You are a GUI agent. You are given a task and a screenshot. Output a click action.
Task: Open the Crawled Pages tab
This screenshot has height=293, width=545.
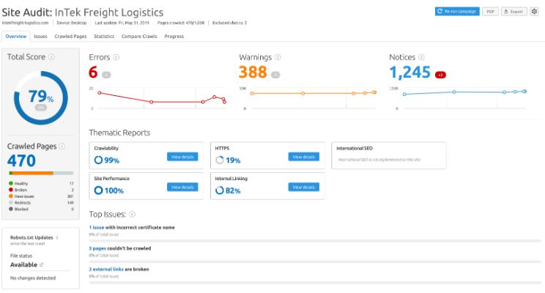[70, 37]
